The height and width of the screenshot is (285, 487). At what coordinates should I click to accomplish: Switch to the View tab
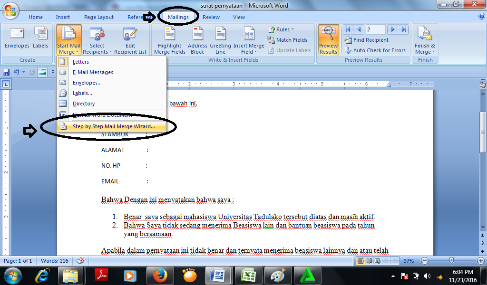point(239,17)
